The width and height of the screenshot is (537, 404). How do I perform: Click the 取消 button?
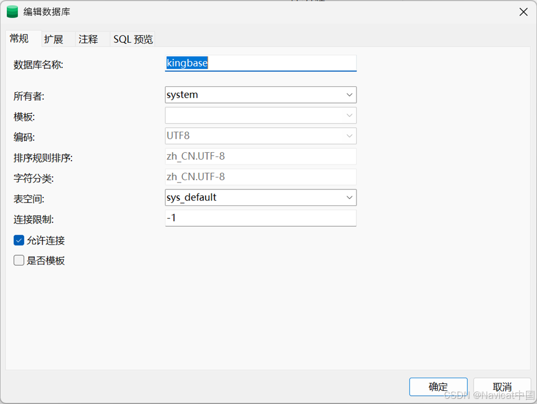[x=502, y=387]
